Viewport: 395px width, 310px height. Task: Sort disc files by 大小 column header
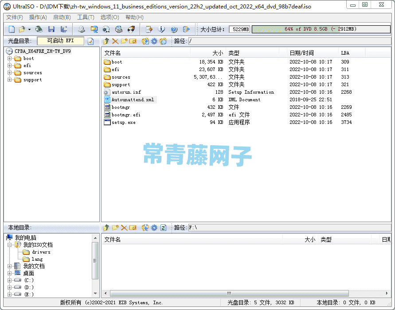(208, 53)
